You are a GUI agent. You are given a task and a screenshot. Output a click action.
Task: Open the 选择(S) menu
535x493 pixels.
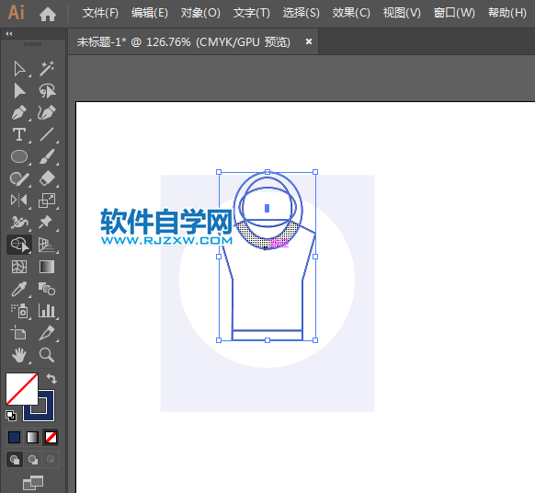point(301,13)
